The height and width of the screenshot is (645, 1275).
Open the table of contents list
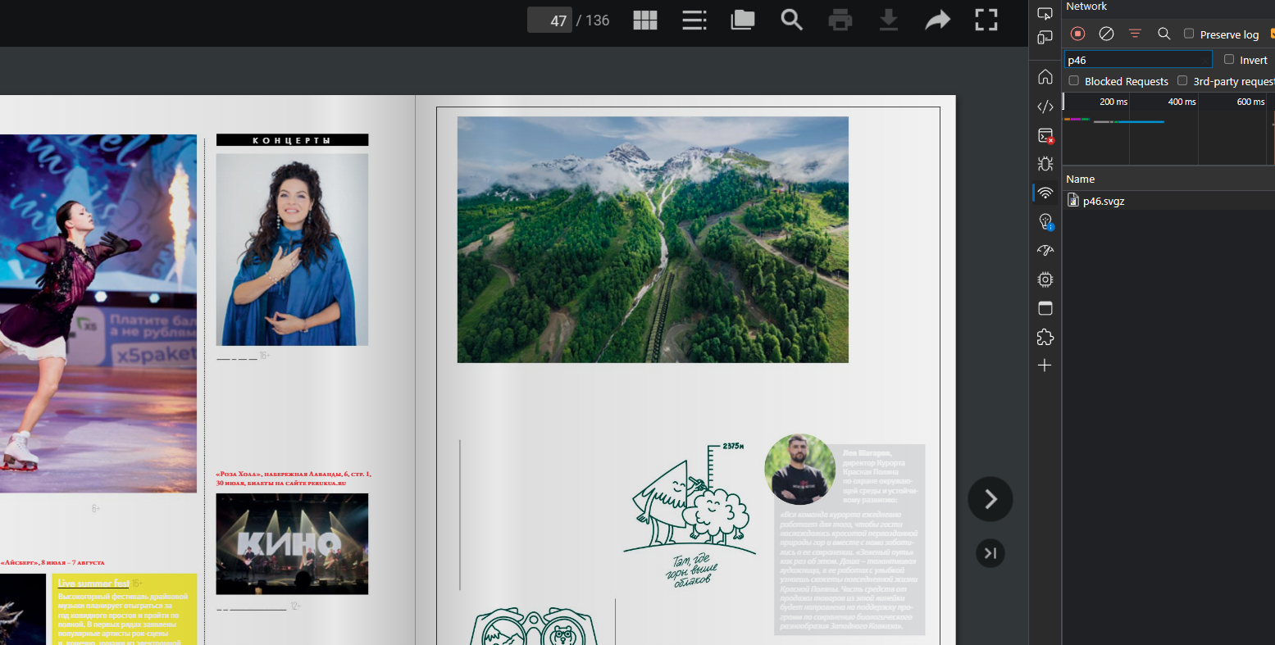coord(694,20)
